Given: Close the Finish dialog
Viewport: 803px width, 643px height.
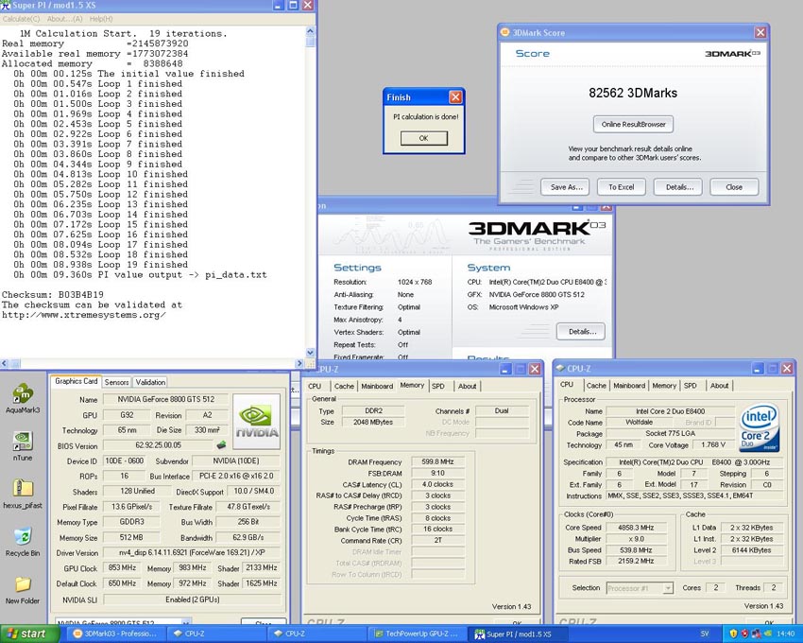Looking at the screenshot, I should [x=455, y=96].
